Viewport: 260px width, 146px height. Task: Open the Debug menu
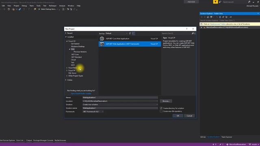click(x=24, y=6)
